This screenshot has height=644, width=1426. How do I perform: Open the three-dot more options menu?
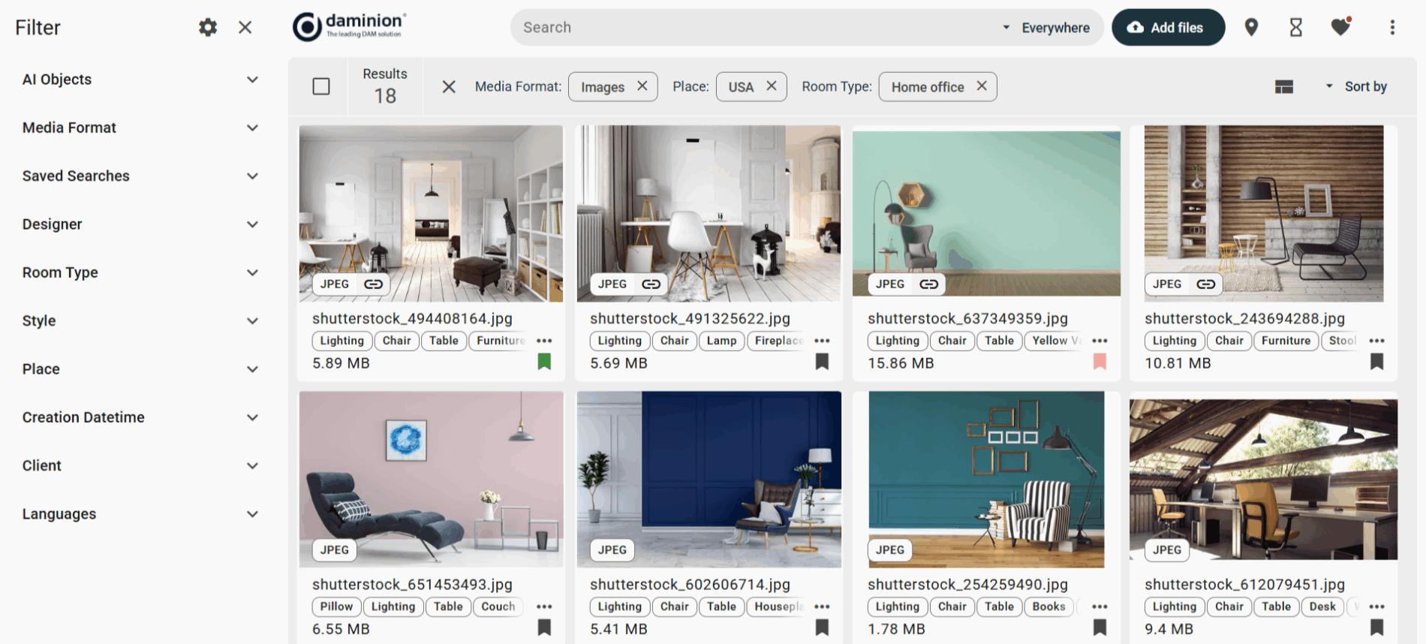pyautogui.click(x=1392, y=28)
